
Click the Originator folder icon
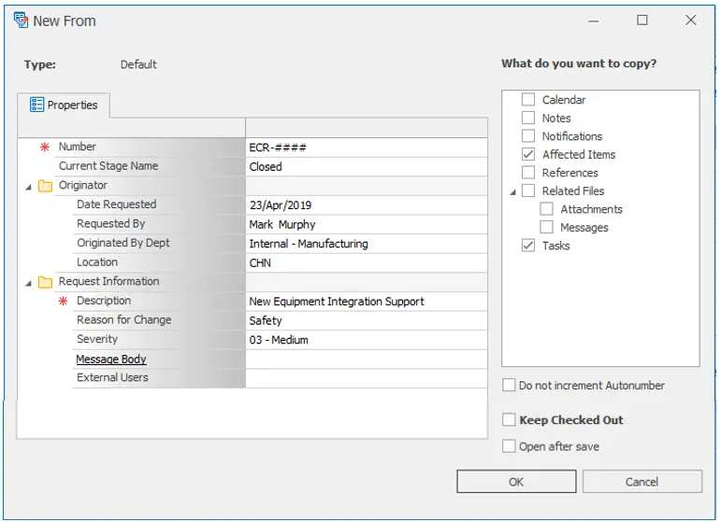[45, 186]
